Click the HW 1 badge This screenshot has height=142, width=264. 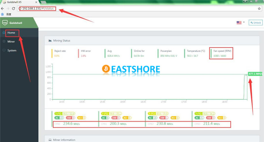coord(164,118)
